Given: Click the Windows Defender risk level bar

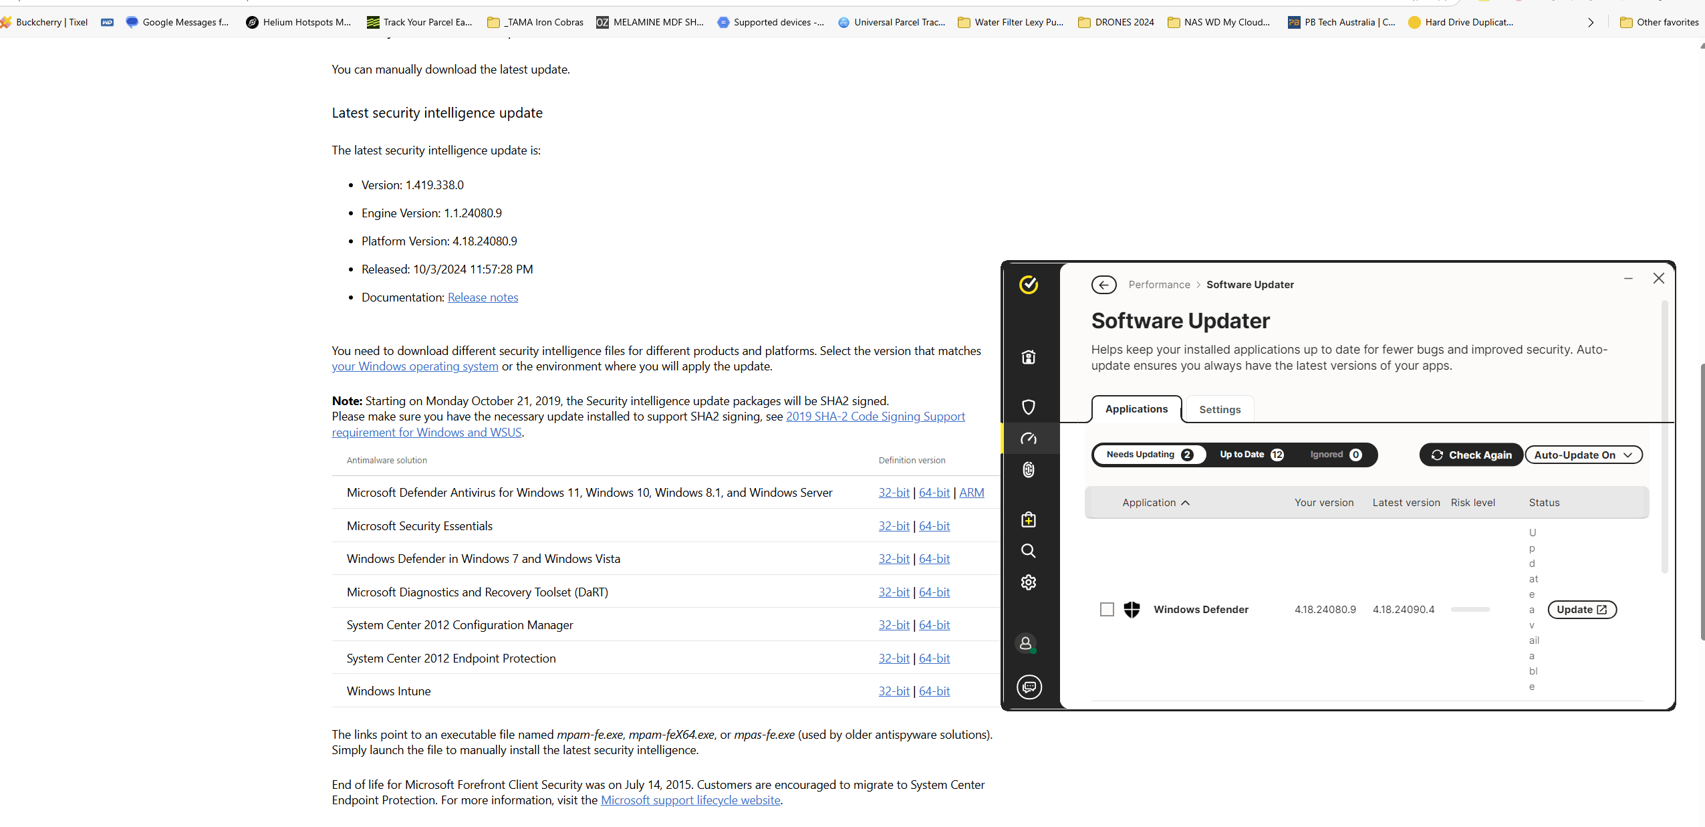Looking at the screenshot, I should coord(1470,610).
